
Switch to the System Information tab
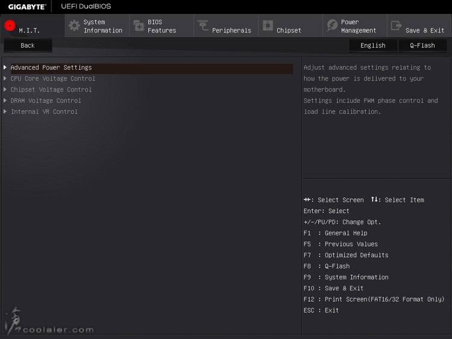click(97, 26)
